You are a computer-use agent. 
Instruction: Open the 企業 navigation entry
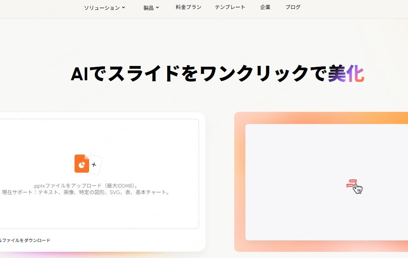[x=265, y=7]
